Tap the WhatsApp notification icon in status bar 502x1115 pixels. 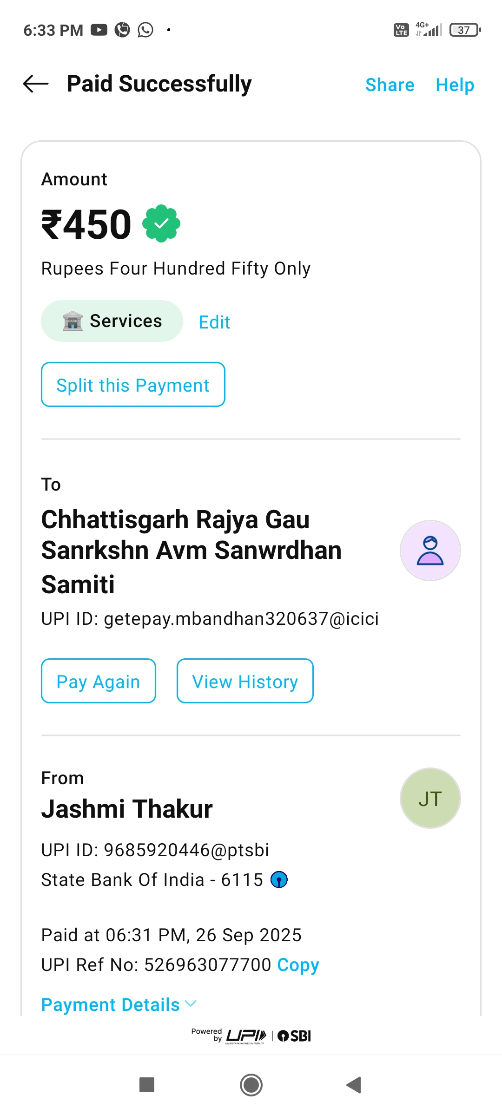(145, 30)
